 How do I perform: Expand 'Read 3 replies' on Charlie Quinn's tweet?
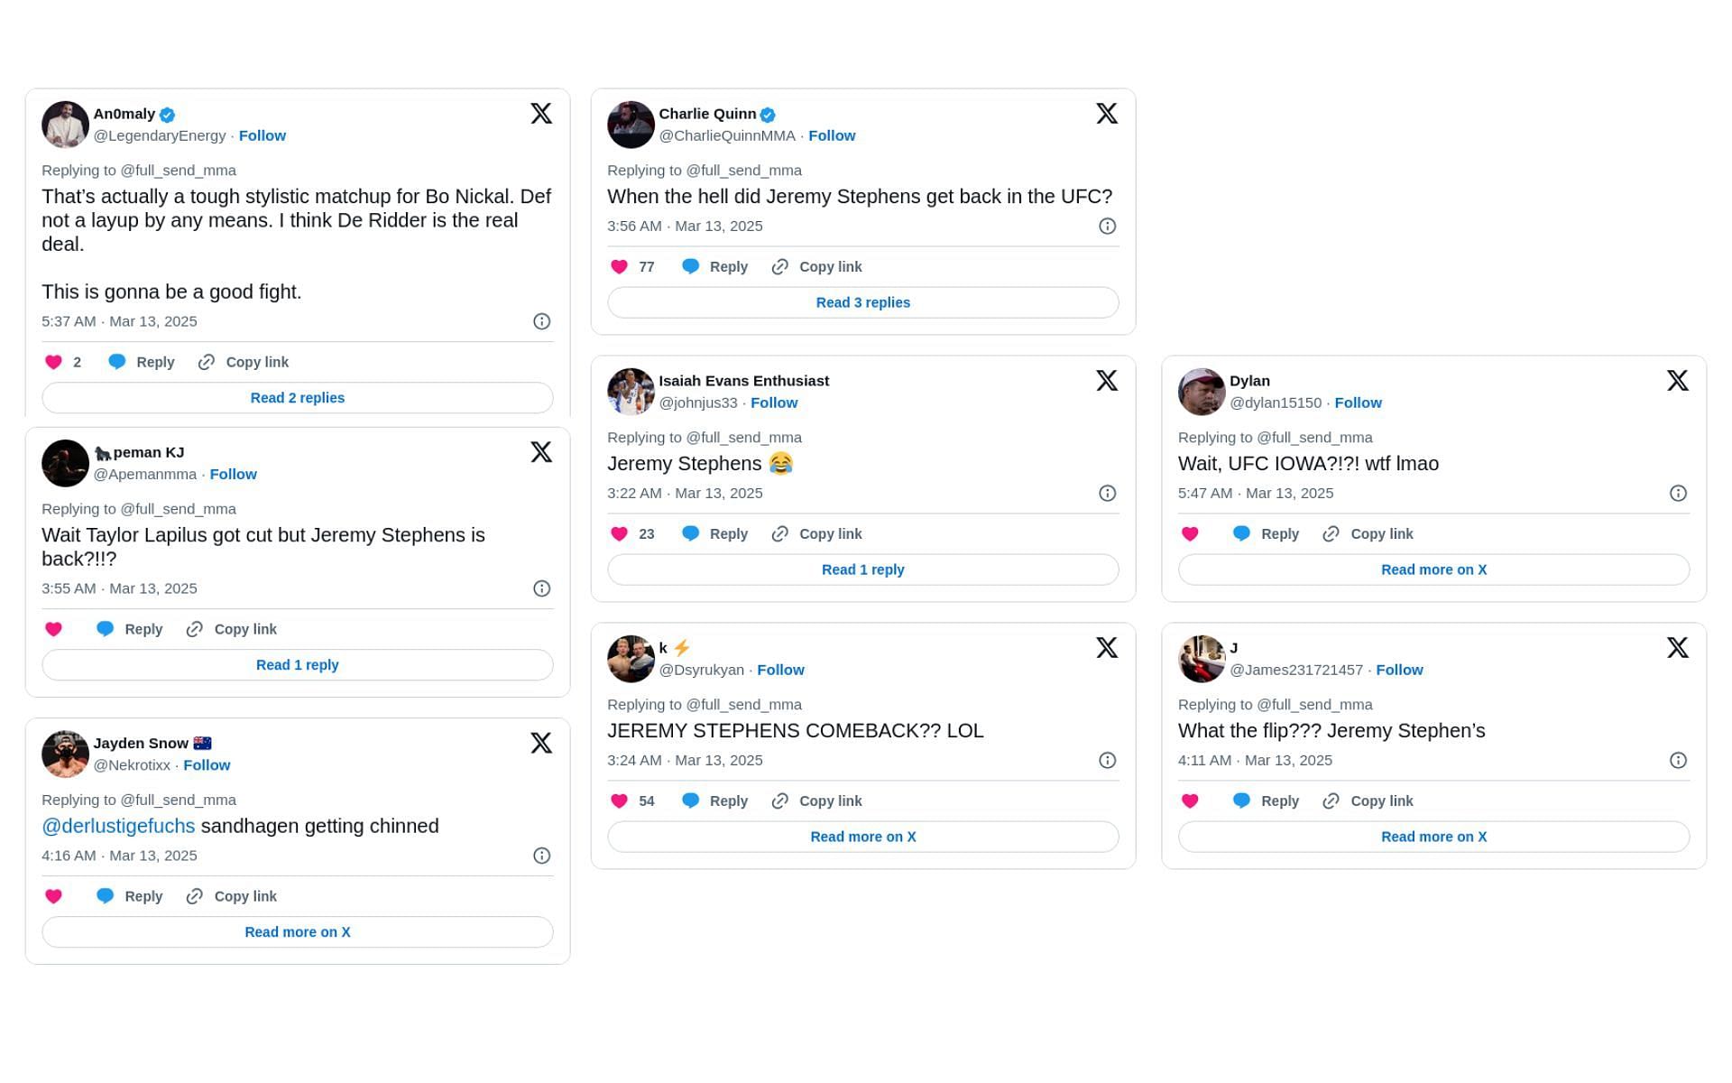click(864, 302)
